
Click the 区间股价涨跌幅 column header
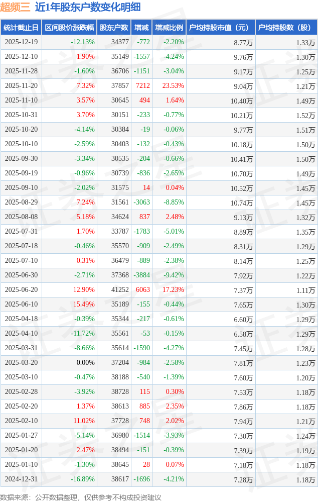coord(69,28)
